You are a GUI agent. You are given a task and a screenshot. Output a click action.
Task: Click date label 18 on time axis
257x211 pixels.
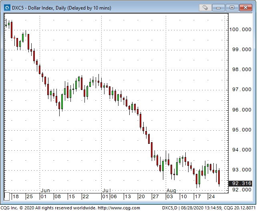[x=16, y=197]
